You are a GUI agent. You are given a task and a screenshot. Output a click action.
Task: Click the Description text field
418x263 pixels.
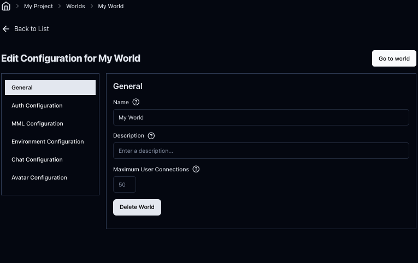261,151
